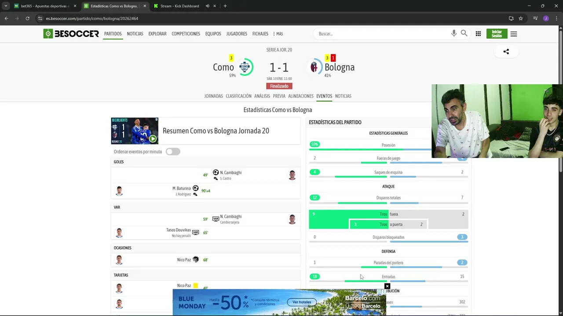The height and width of the screenshot is (316, 563).
Task: Open the JUGADORES menu
Action: click(237, 34)
